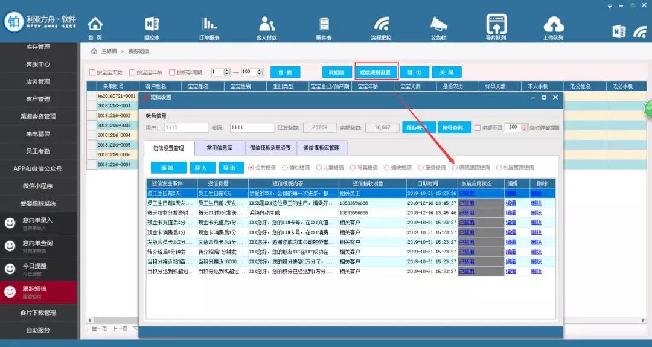
Task: Click the 添加 button in dialog
Action: (165, 168)
